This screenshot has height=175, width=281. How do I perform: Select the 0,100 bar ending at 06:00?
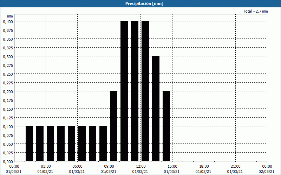pyautogui.click(x=72, y=144)
